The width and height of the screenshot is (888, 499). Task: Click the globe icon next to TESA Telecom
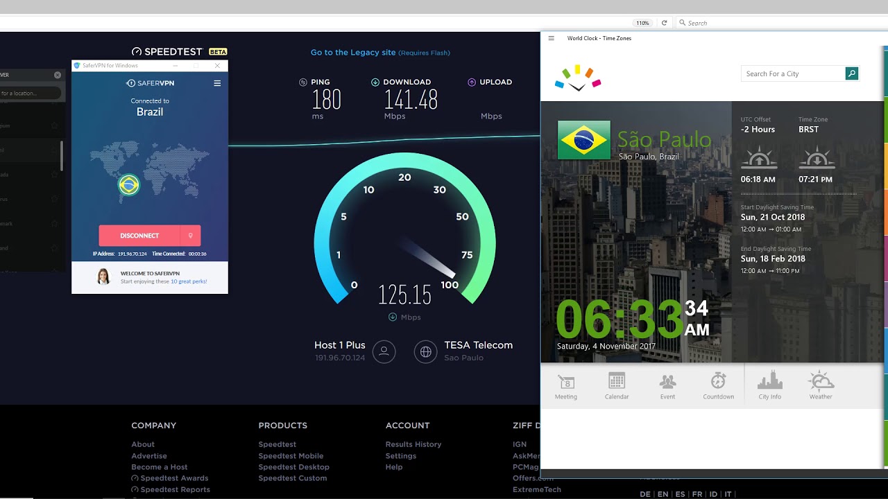(426, 351)
